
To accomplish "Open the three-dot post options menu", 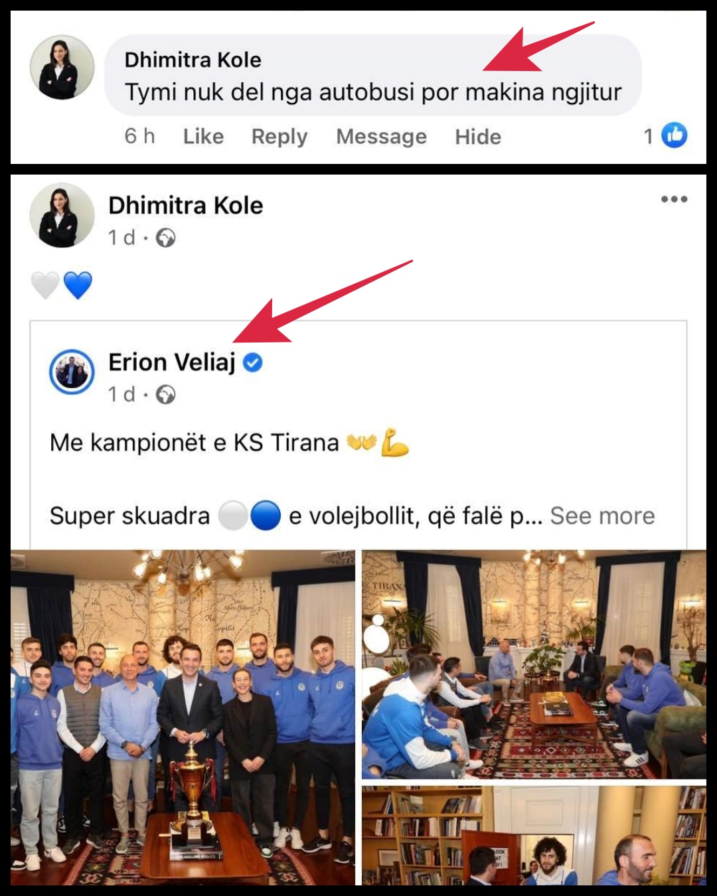I will [674, 199].
